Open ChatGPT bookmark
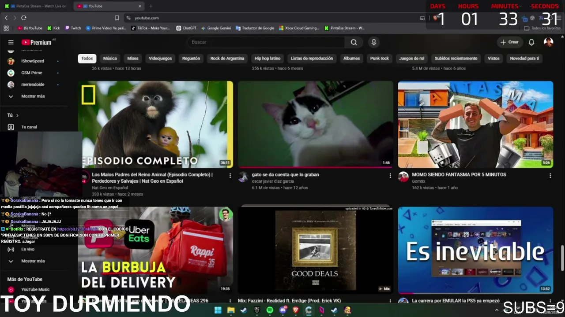This screenshot has height=317, width=565. click(x=186, y=28)
